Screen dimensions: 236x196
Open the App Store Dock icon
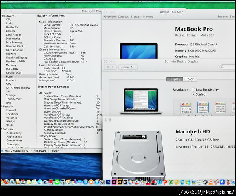click(x=97, y=182)
